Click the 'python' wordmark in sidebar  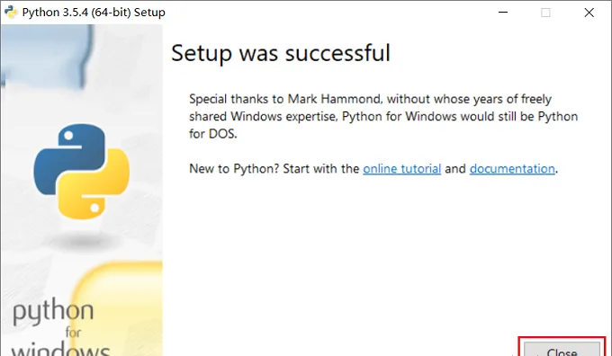pyautogui.click(x=53, y=312)
